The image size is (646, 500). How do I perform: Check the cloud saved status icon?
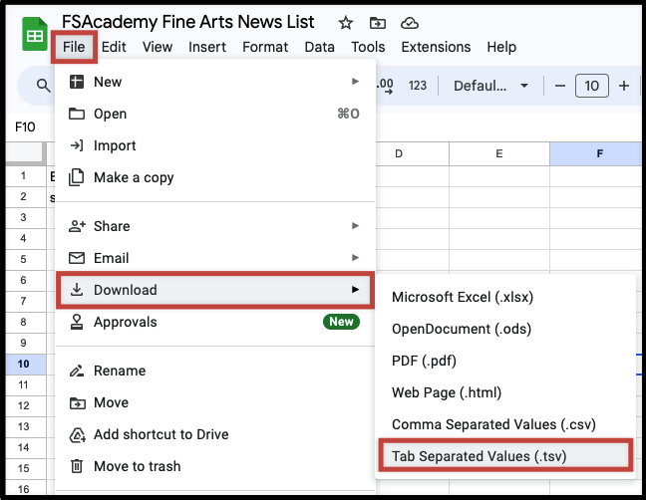[x=410, y=23]
